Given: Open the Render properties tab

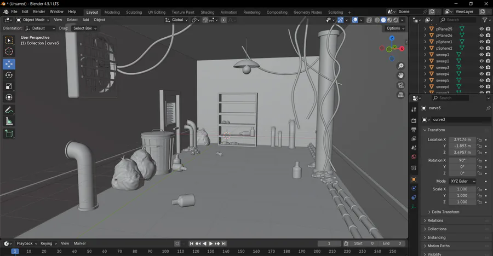Looking at the screenshot, I should point(414,121).
